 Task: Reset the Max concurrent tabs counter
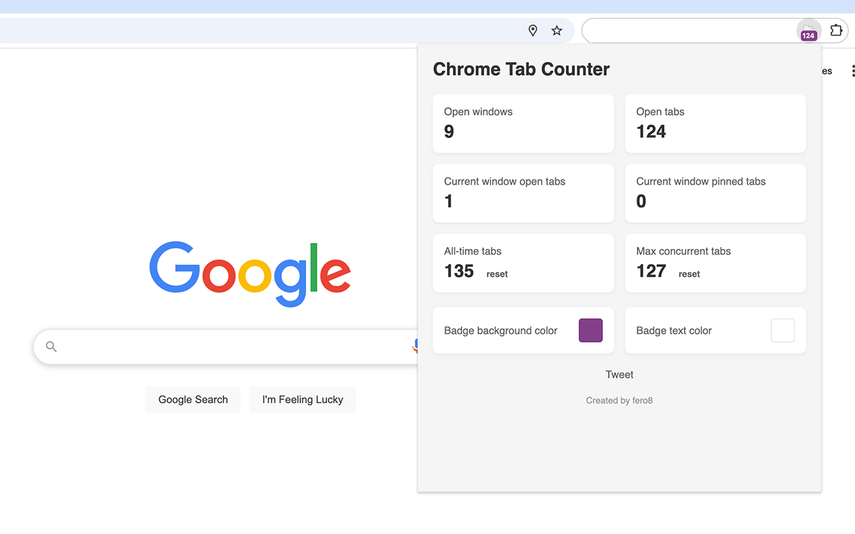[x=689, y=274]
